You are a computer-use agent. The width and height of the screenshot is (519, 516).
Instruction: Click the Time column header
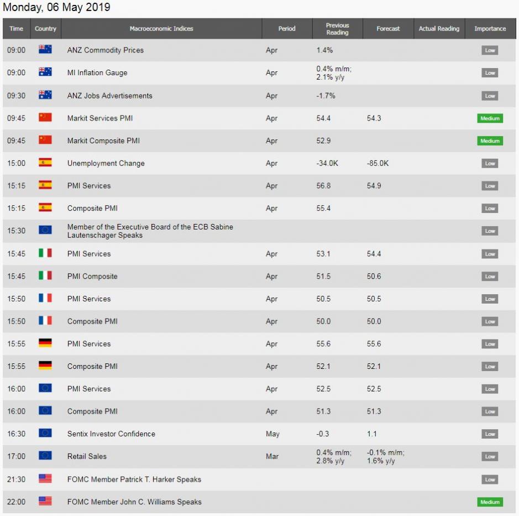click(x=17, y=29)
